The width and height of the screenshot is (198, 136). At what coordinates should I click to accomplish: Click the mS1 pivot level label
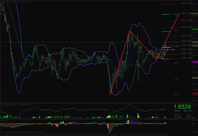(x=176, y=79)
